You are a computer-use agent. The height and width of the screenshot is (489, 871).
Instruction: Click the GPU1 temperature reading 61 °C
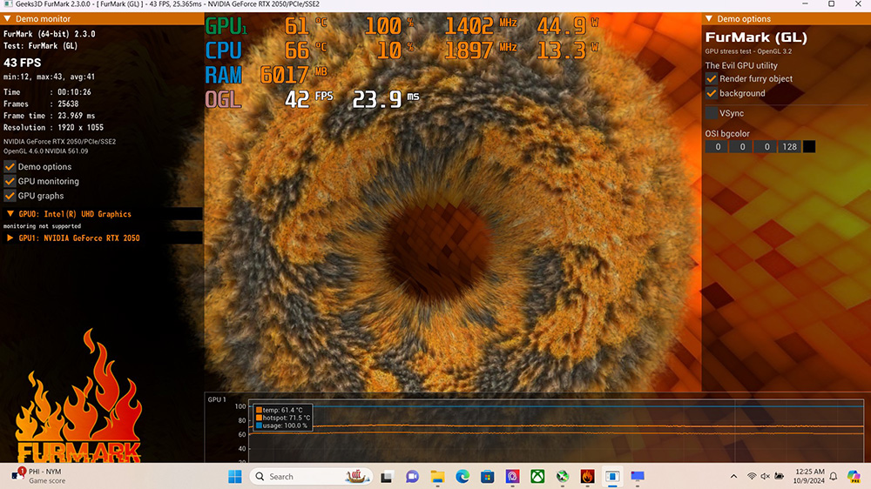306,25
